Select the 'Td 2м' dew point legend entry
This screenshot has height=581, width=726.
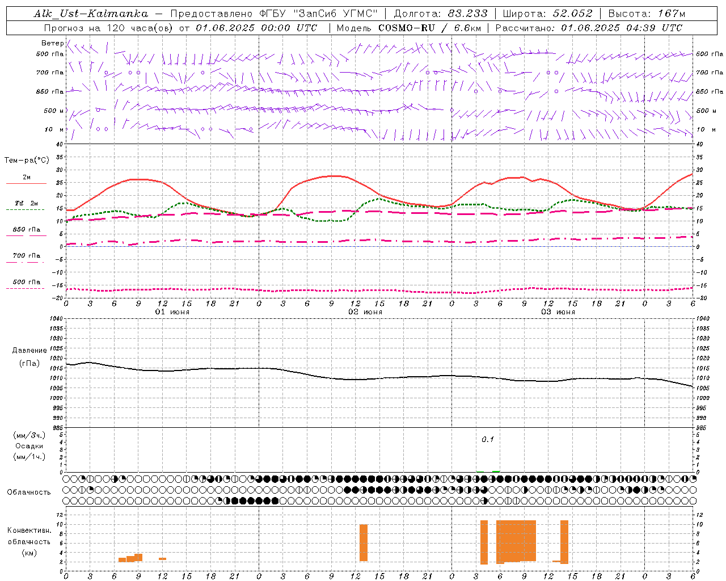(x=27, y=203)
